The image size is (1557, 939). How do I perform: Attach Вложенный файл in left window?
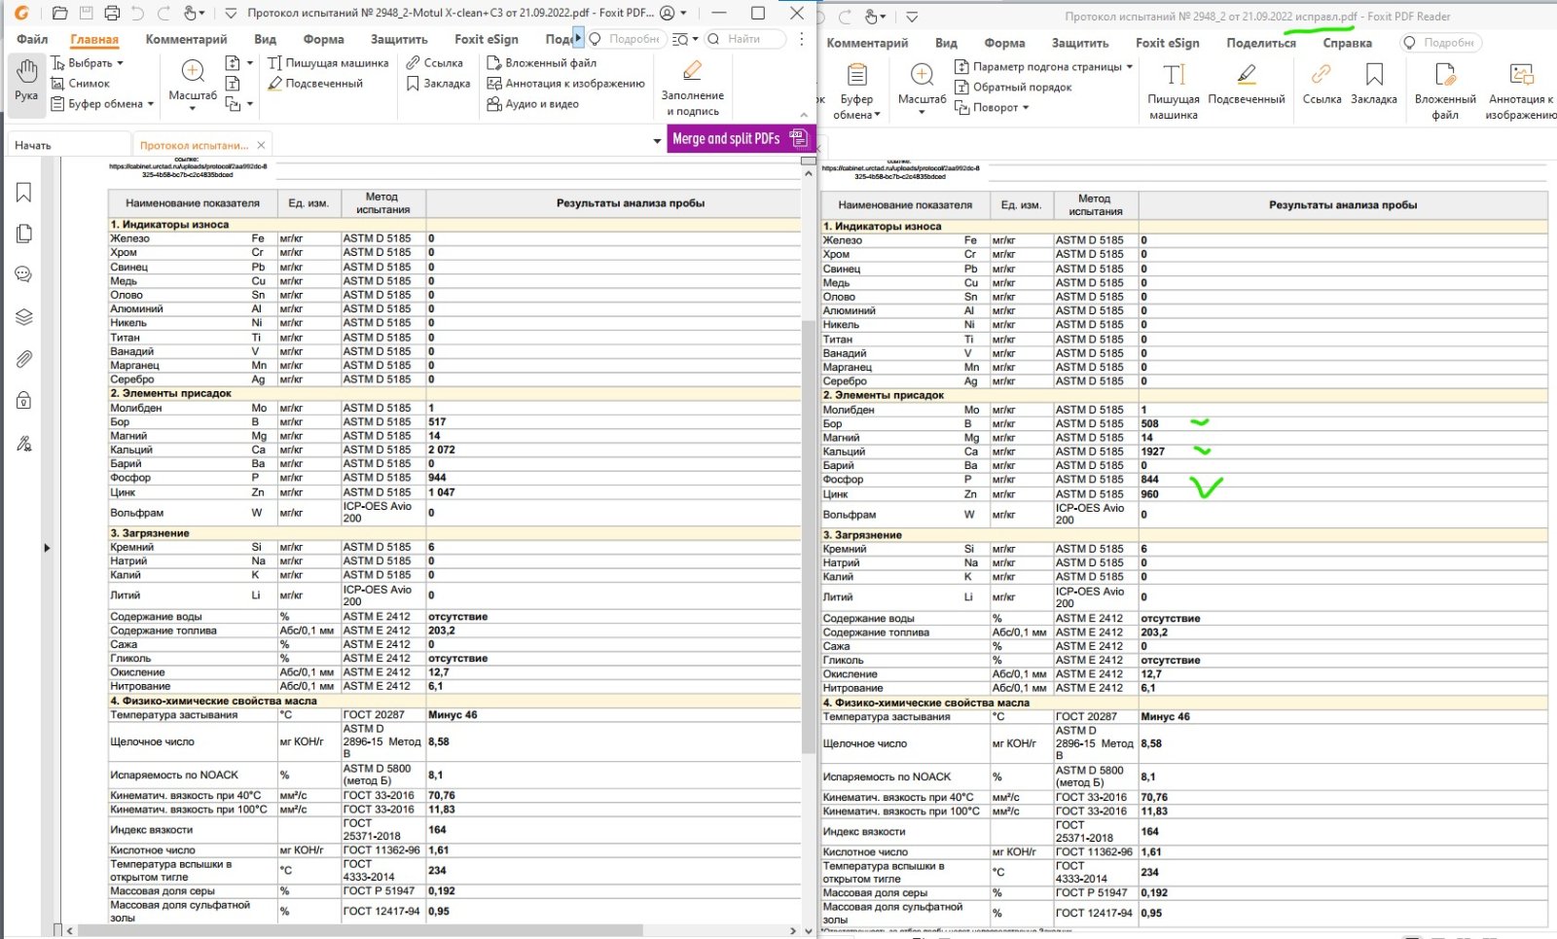(542, 63)
